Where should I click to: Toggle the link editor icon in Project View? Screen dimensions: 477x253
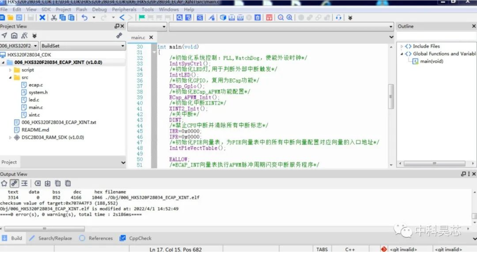119,36
